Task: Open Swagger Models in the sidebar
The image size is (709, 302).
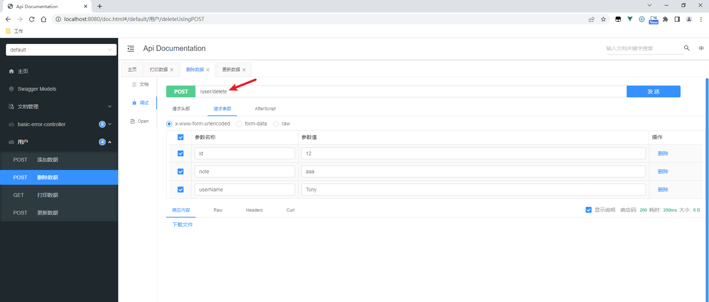Action: tap(59, 89)
